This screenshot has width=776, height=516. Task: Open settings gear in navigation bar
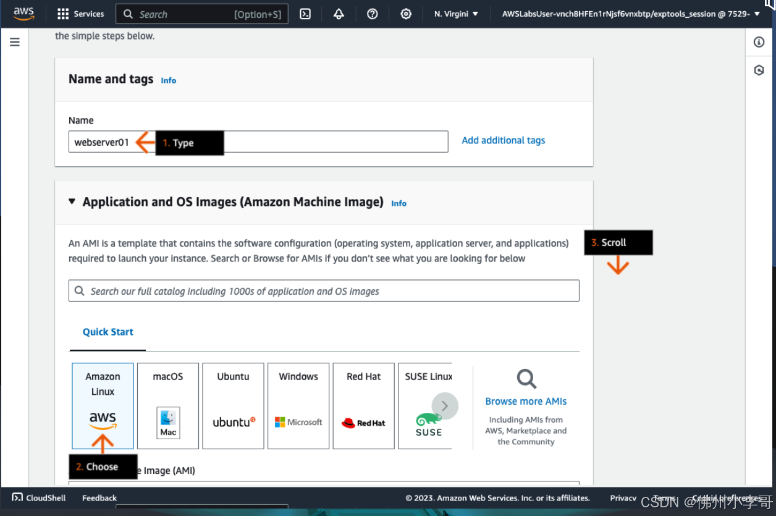coord(406,14)
